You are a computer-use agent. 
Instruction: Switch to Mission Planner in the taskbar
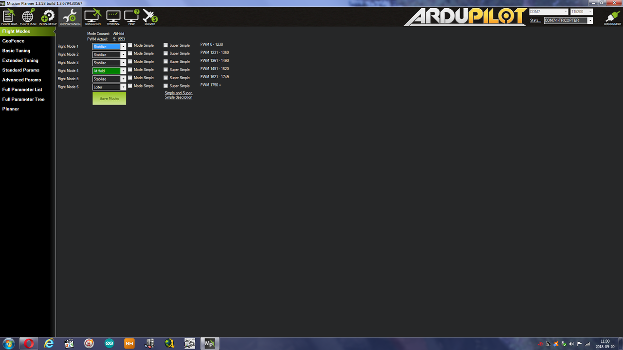[x=209, y=343]
